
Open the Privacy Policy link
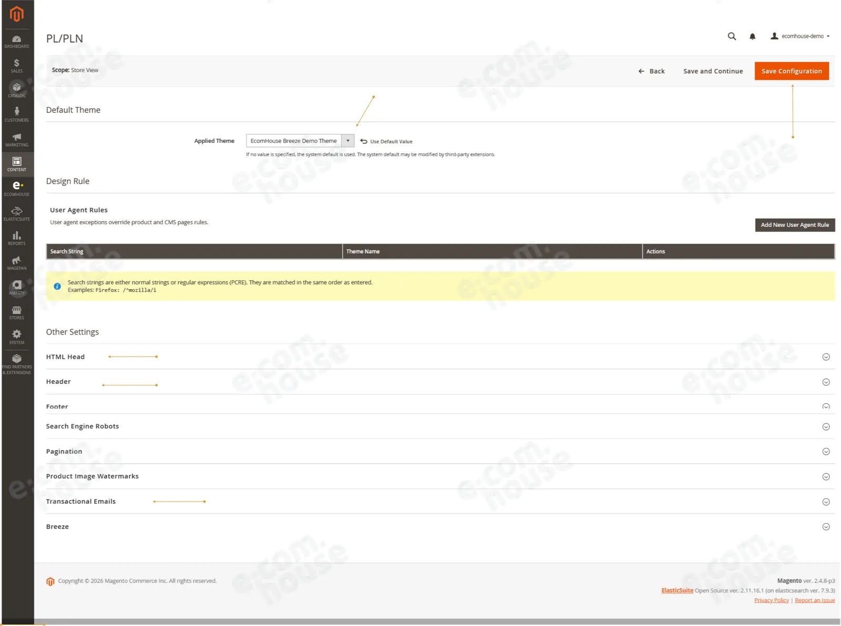coord(771,601)
